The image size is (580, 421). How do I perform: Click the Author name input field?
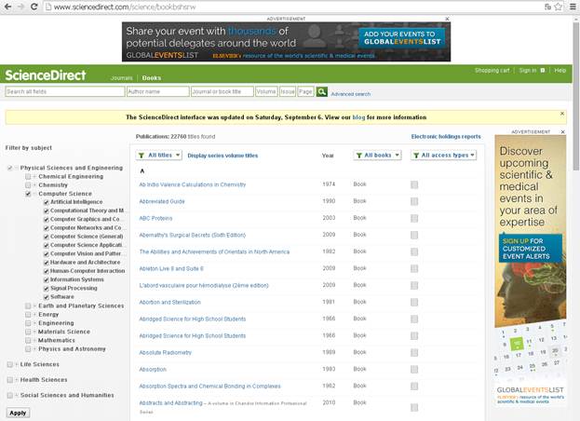158,91
